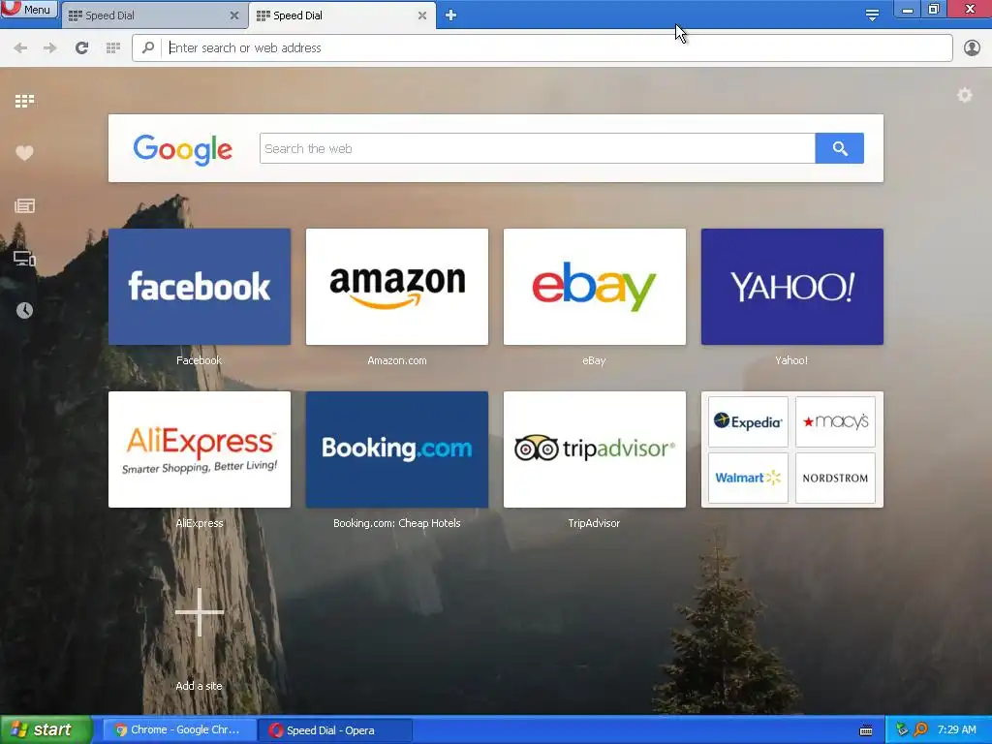The image size is (992, 744).
Task: Open the Opera Menu button
Action: [29, 10]
